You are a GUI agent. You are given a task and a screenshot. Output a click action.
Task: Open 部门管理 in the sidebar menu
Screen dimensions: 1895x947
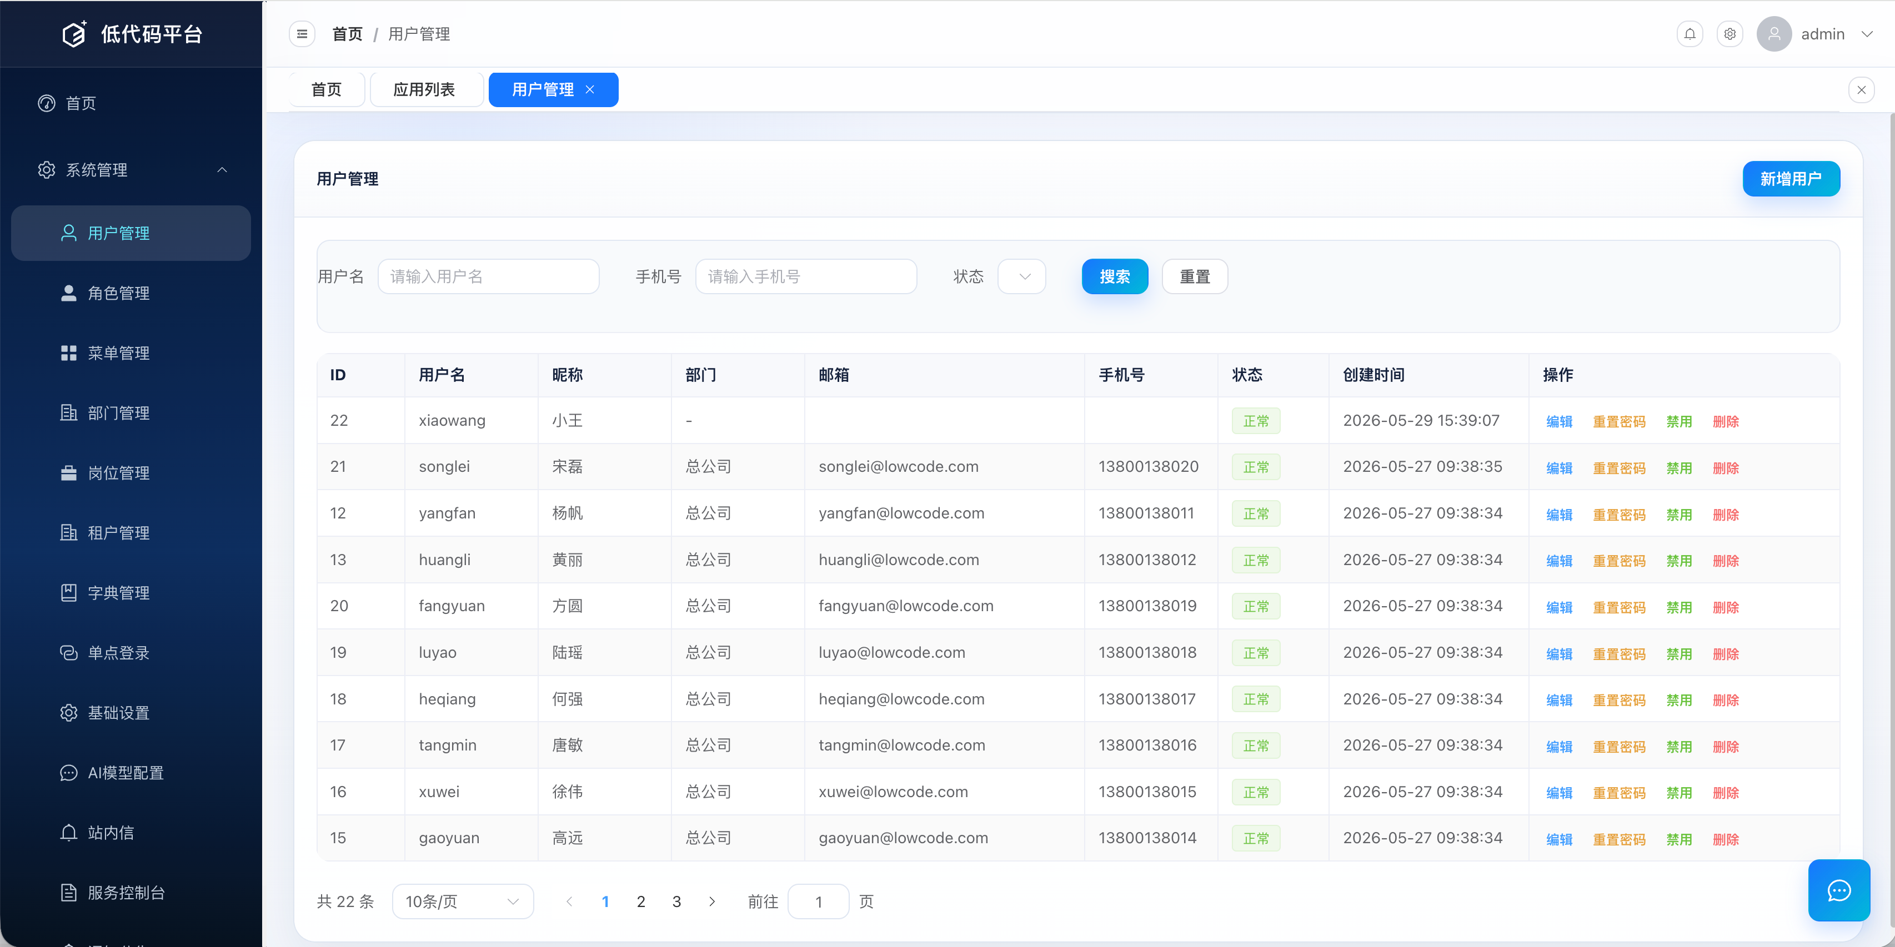click(x=131, y=413)
